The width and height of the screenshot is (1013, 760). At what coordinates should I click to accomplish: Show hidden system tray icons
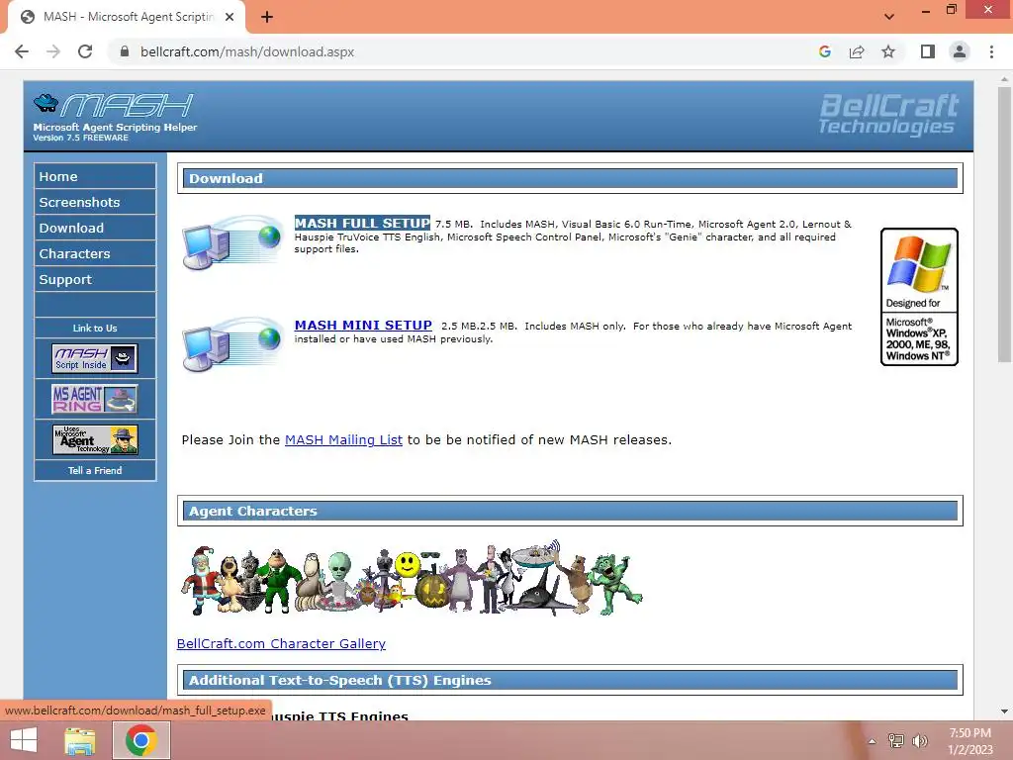coord(872,741)
